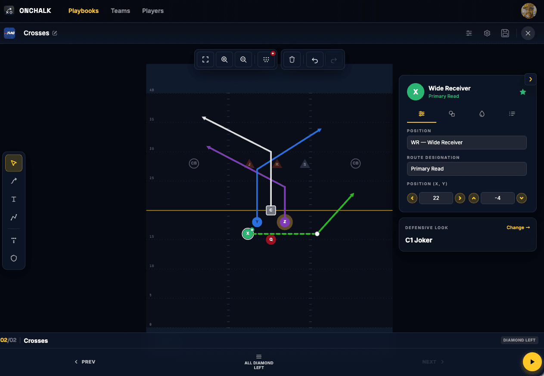Open the Position dropdown WR — Wide Receiver

467,143
